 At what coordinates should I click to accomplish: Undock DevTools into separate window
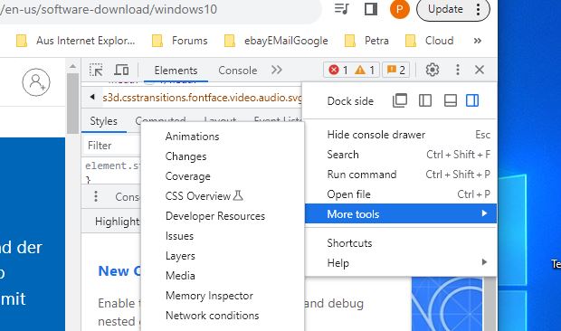400,100
